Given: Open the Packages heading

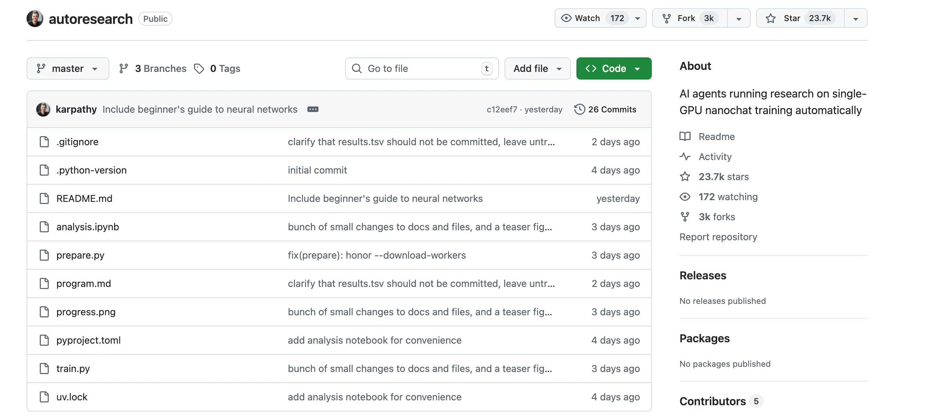Looking at the screenshot, I should 704,338.
